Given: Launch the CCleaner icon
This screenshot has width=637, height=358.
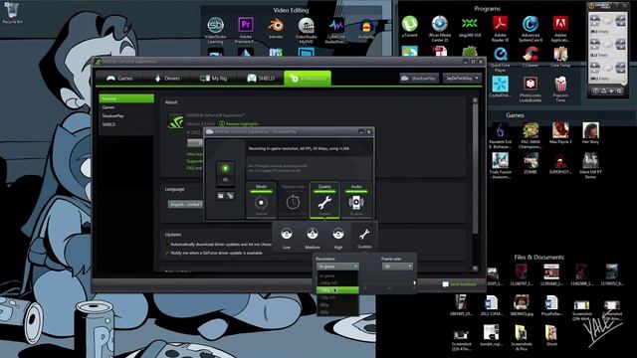Looking at the screenshot, I should [x=531, y=57].
